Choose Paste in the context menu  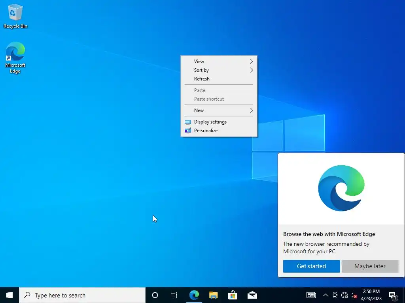coord(219,90)
